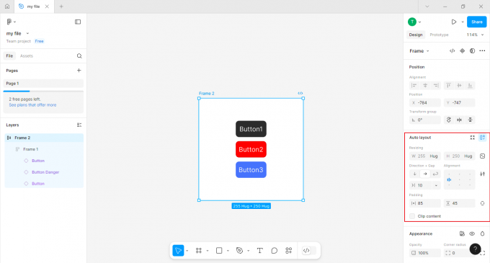Select the Text tool

point(259,251)
